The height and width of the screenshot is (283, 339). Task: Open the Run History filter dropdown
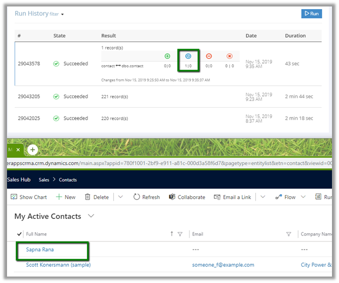(57, 14)
